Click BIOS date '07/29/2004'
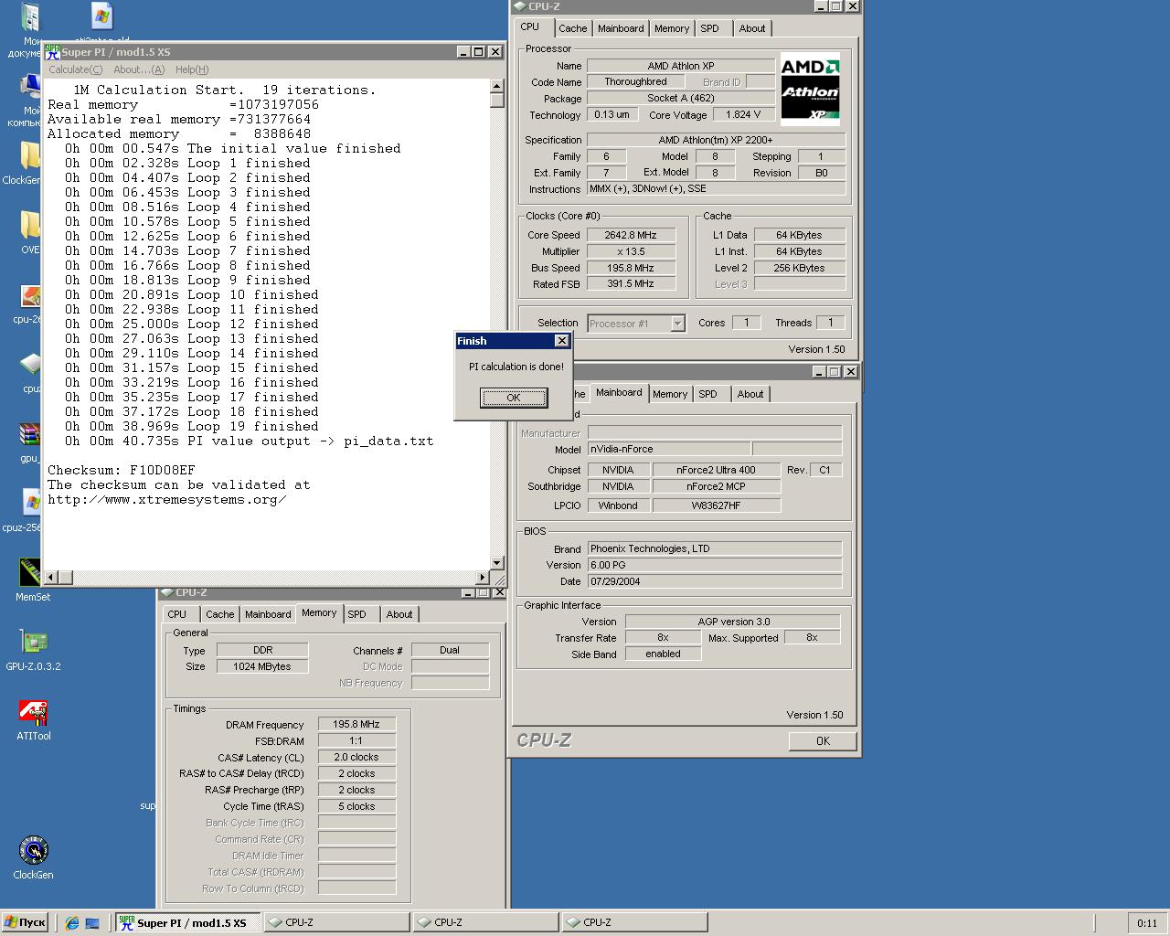 tap(714, 581)
